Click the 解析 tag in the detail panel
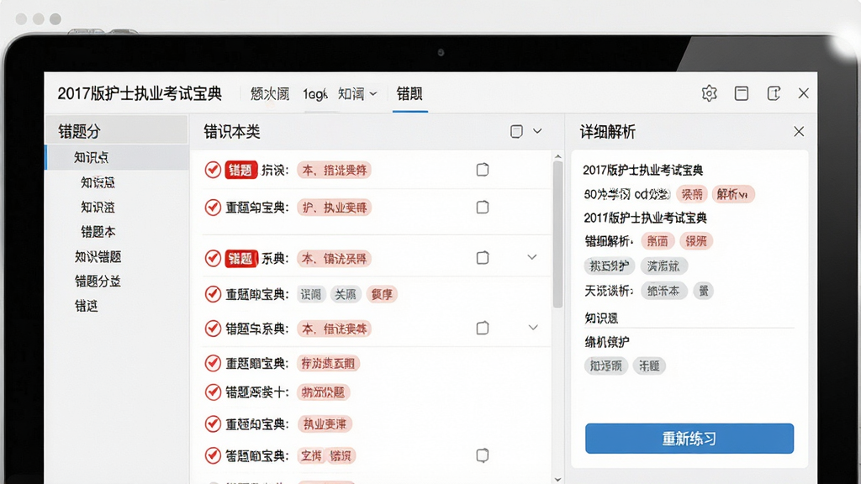The width and height of the screenshot is (861, 484). point(733,194)
